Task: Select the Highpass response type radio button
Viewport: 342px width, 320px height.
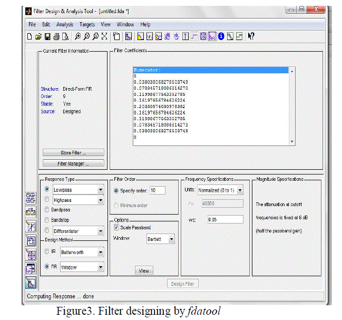Action: pyautogui.click(x=47, y=200)
